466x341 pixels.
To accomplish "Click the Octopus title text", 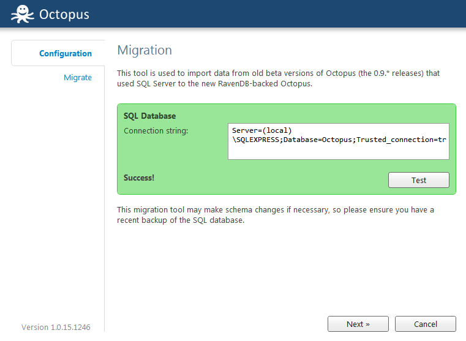I will [64, 15].
